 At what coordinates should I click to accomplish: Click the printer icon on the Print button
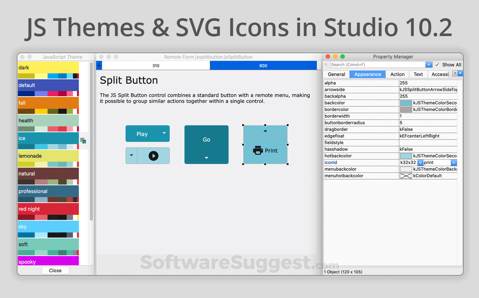(x=259, y=150)
